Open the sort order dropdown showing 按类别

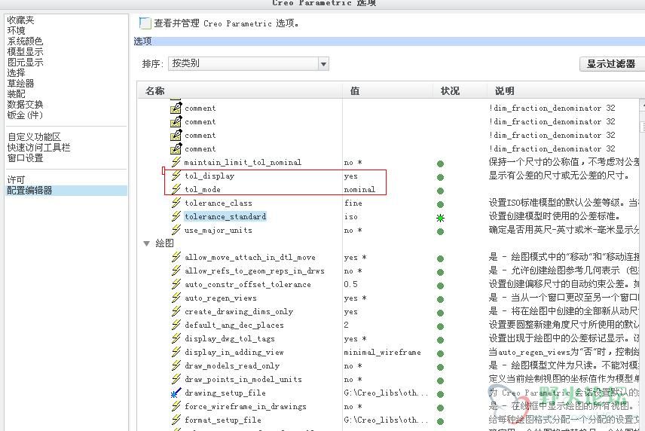(x=249, y=64)
